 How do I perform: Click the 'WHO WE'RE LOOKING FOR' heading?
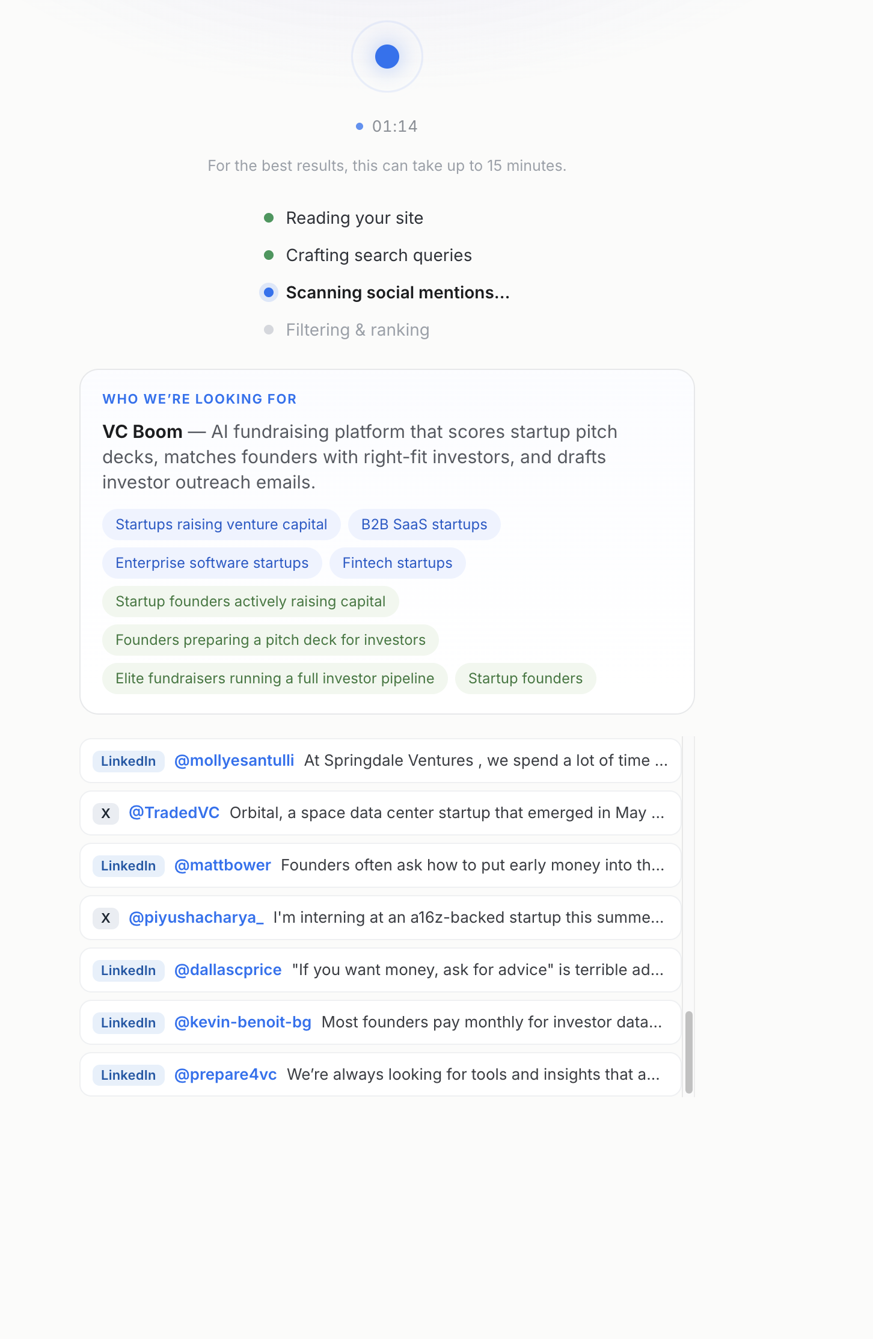[x=200, y=399]
